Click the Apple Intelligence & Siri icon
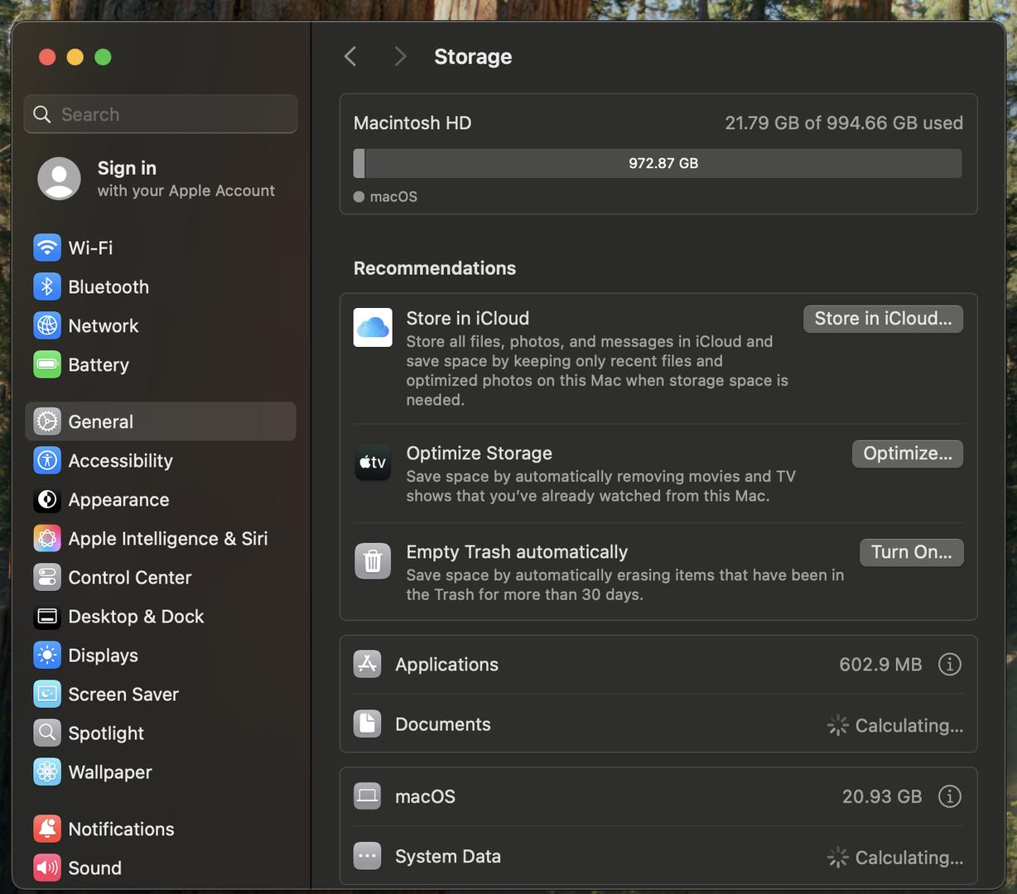The height and width of the screenshot is (894, 1017). (x=47, y=538)
